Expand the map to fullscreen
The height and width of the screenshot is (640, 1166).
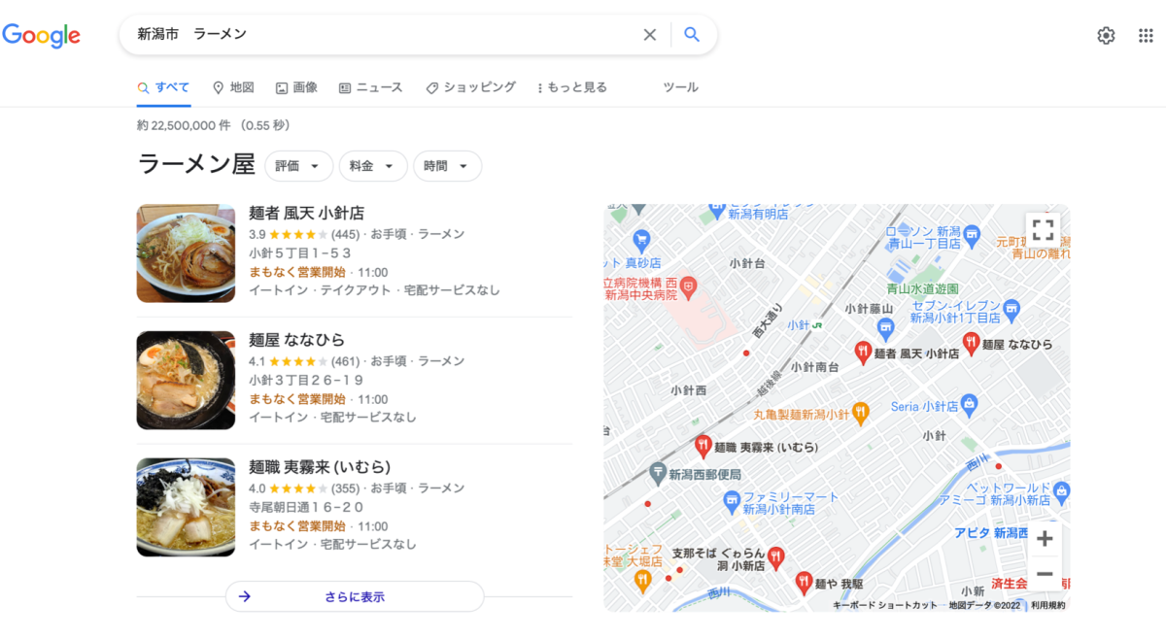click(x=1043, y=230)
